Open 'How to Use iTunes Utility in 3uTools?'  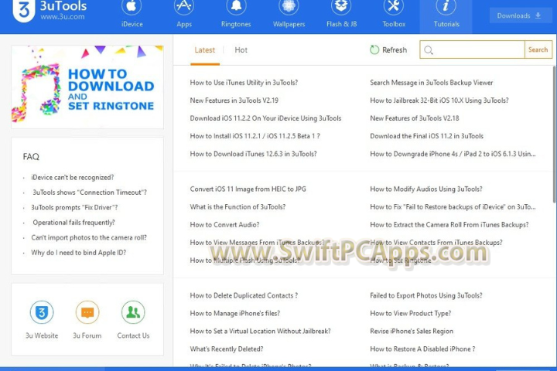[244, 83]
